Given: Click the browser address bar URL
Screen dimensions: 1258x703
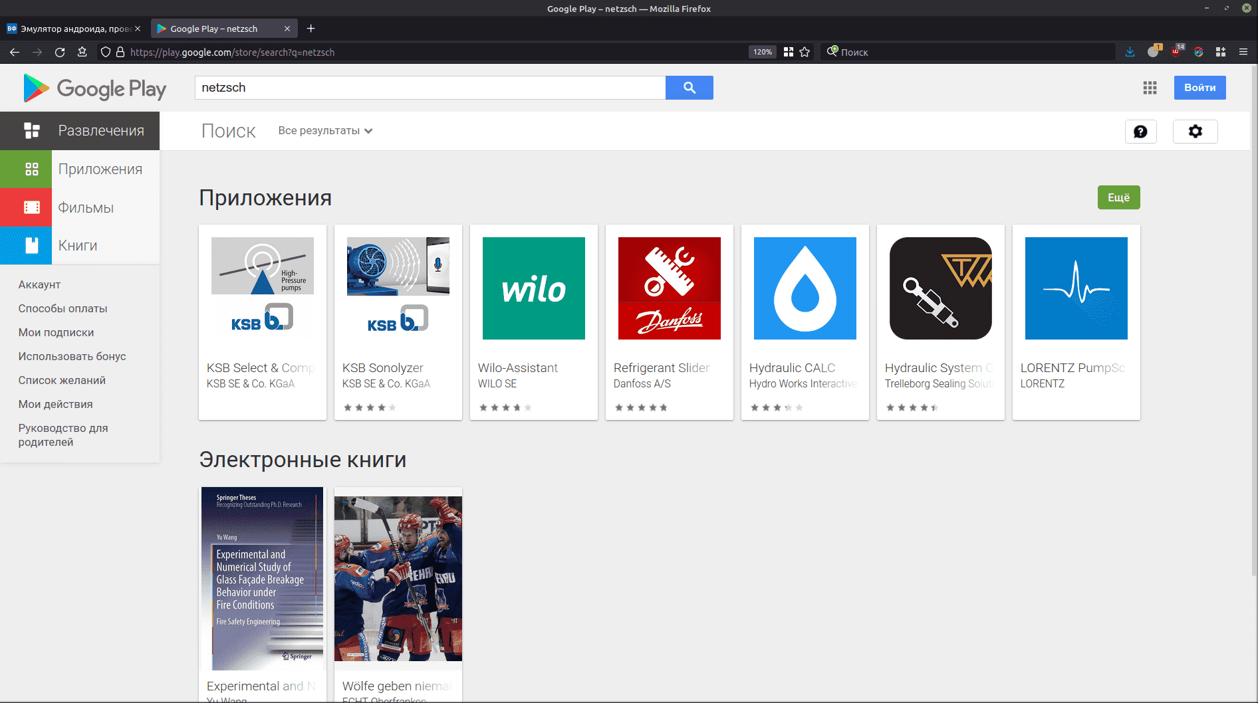Looking at the screenshot, I should (233, 52).
